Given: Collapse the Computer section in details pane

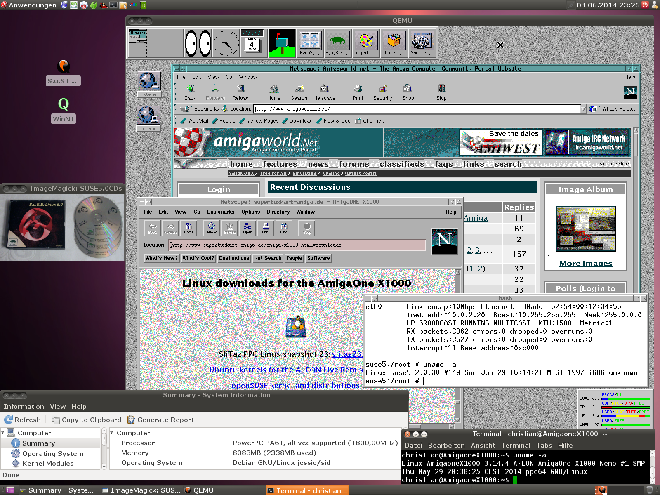Looking at the screenshot, I should [x=112, y=433].
